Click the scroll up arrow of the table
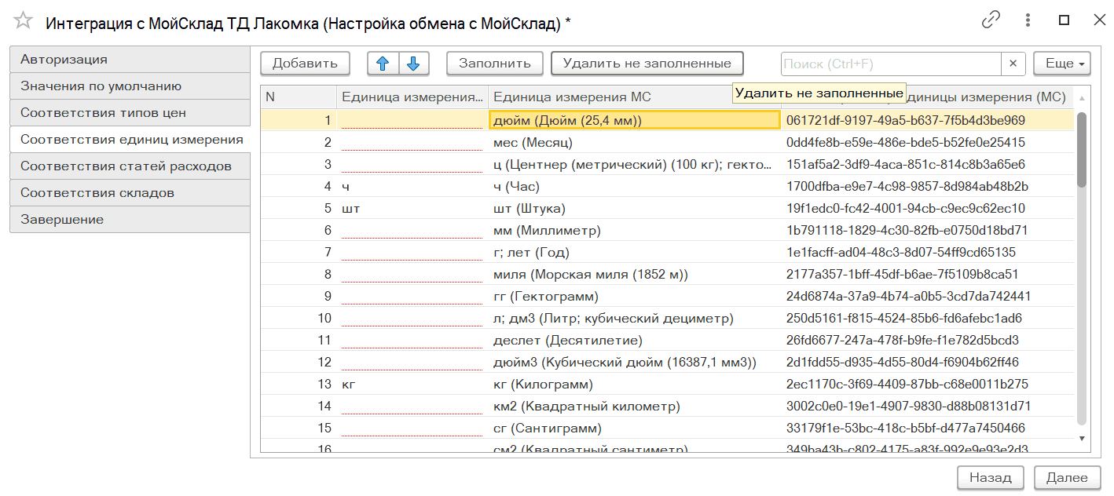Screen dimensions: 1114x496 1082,98
